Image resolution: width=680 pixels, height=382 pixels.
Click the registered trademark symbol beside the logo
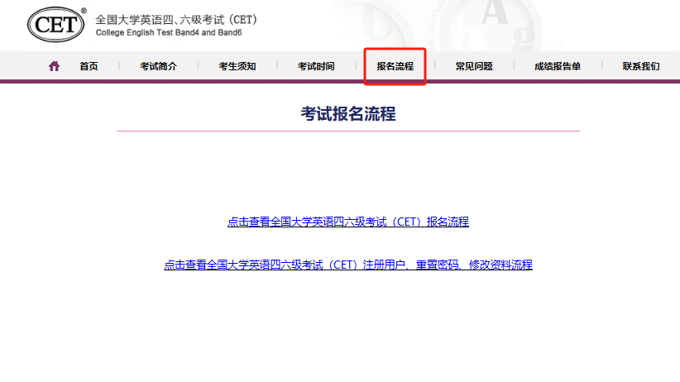click(x=84, y=12)
